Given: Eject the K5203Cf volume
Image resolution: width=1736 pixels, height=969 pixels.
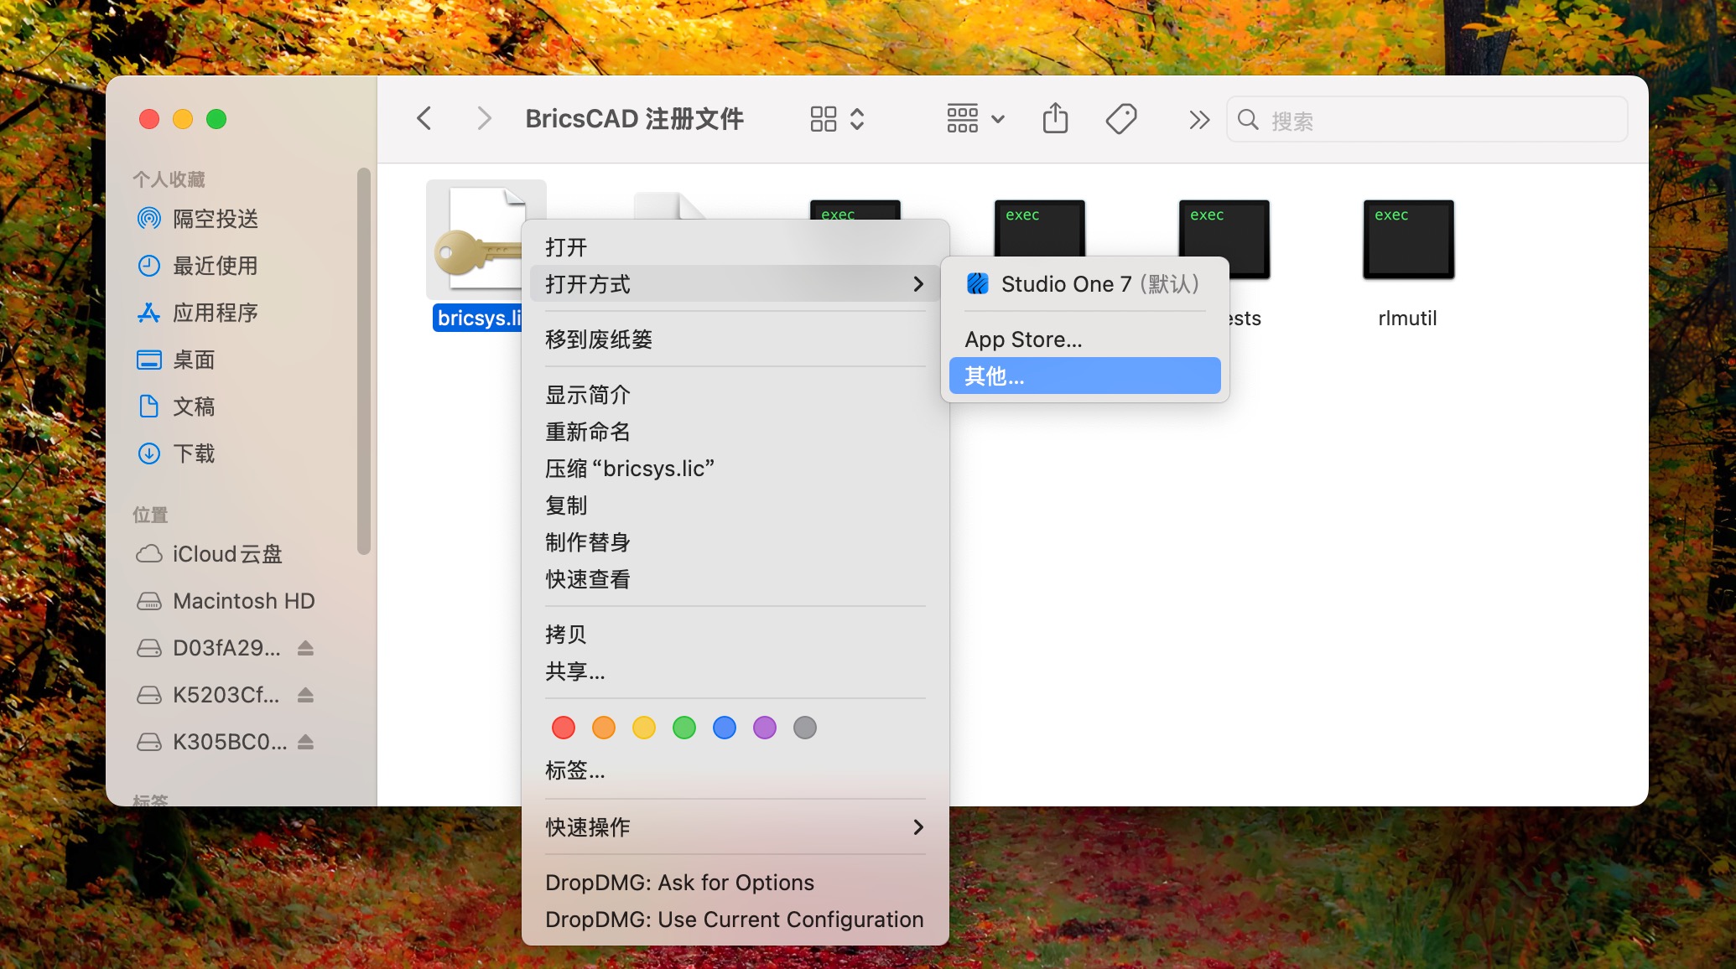Looking at the screenshot, I should (x=305, y=695).
